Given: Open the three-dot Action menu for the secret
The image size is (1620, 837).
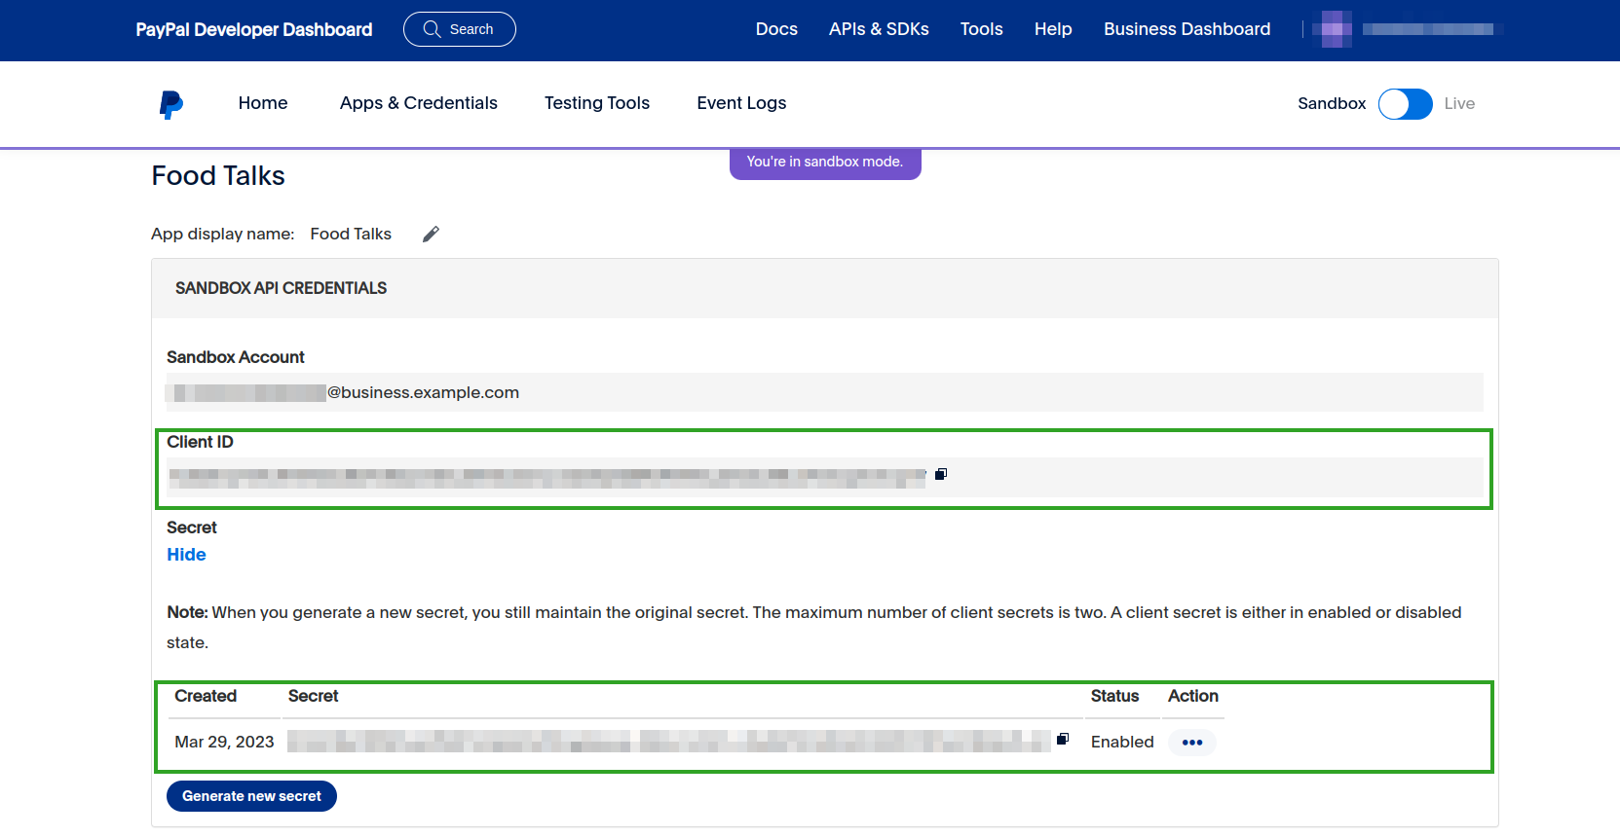Looking at the screenshot, I should pos(1192,743).
